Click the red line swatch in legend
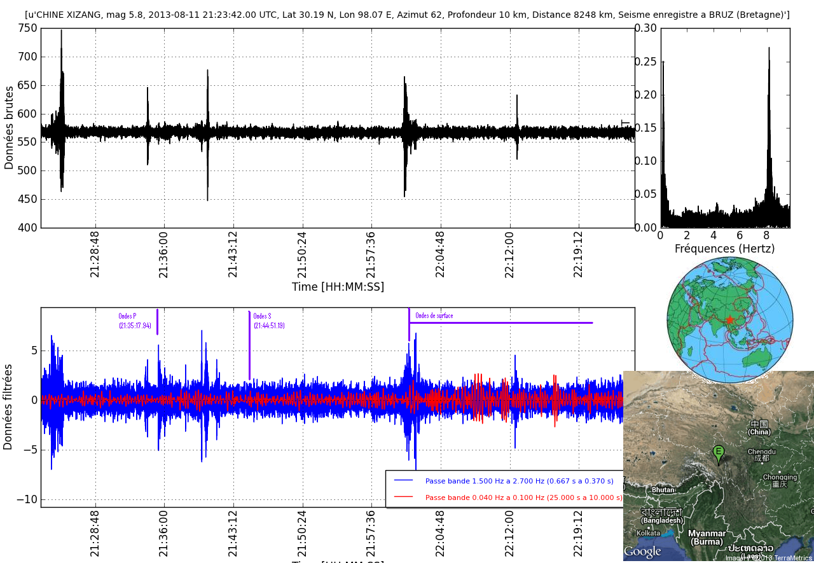 tap(403, 497)
